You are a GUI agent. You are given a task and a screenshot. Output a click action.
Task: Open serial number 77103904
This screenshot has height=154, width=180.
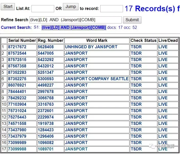(x=17, y=104)
